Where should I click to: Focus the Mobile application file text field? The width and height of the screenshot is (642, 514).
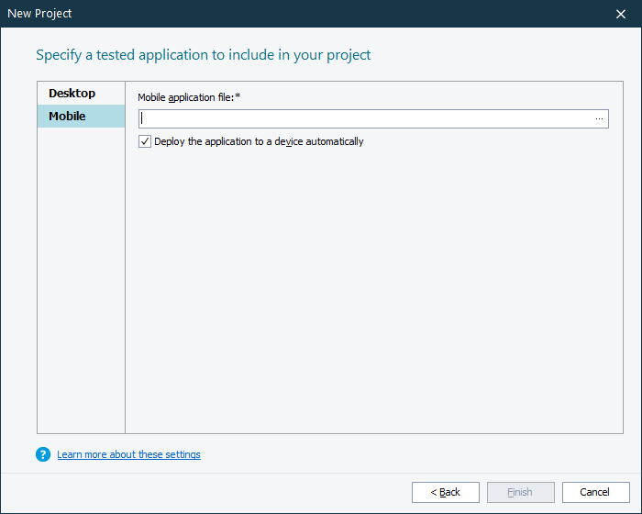point(367,118)
